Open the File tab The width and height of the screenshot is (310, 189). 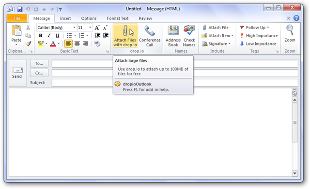pos(17,18)
